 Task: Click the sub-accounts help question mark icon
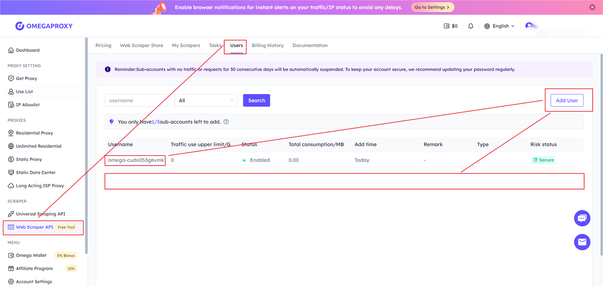[x=226, y=122]
